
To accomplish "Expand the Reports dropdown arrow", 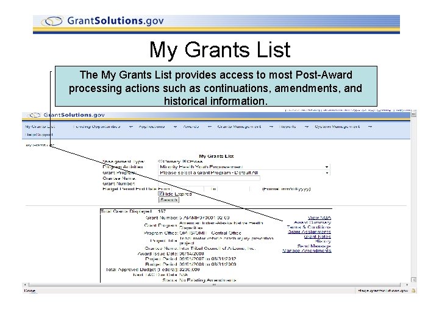I will tap(307, 127).
